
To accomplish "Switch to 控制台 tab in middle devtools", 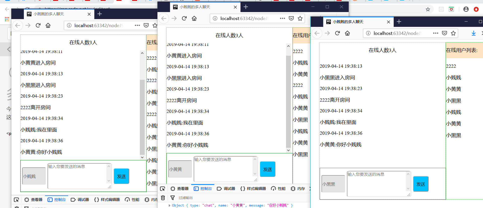I will 203,189.
